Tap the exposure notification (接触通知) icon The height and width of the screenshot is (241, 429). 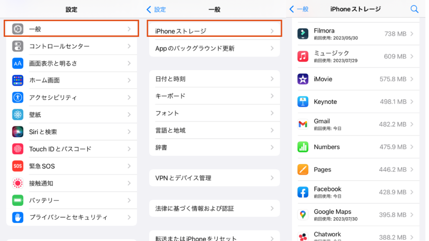(x=18, y=183)
